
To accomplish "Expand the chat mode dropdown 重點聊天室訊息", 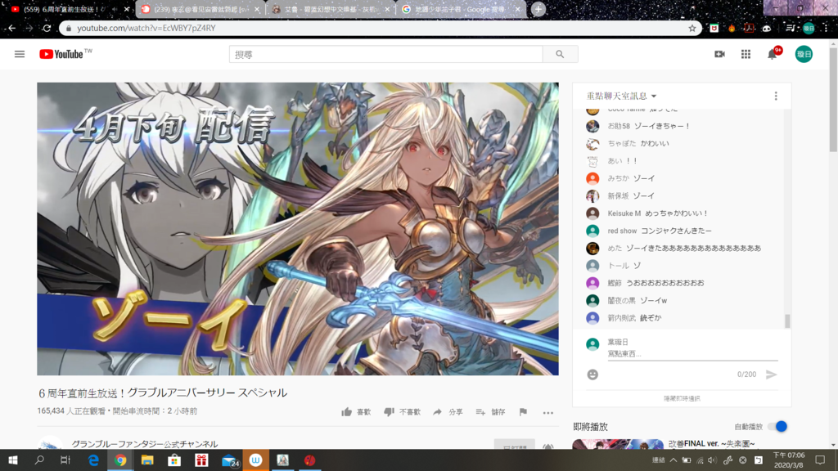I will [622, 96].
